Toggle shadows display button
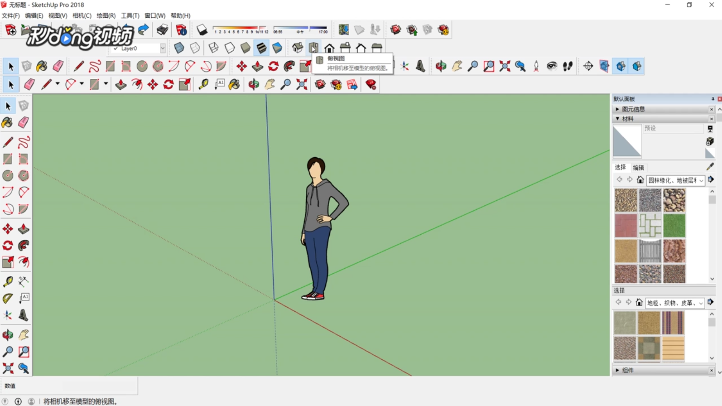 pyautogui.click(x=202, y=30)
